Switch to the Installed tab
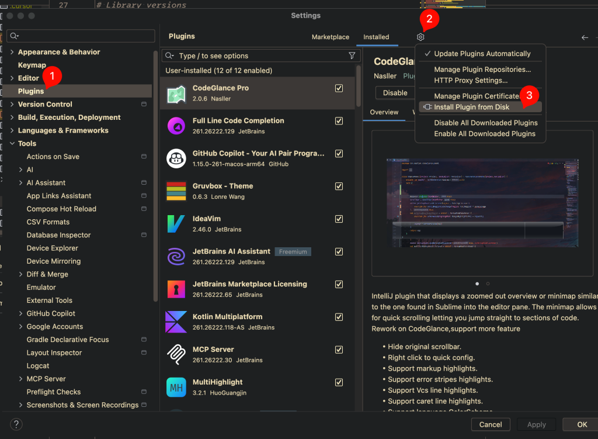 pyautogui.click(x=376, y=37)
